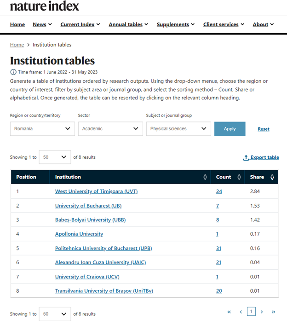Go to next page arrow
287x324 pixels.
coord(262,312)
